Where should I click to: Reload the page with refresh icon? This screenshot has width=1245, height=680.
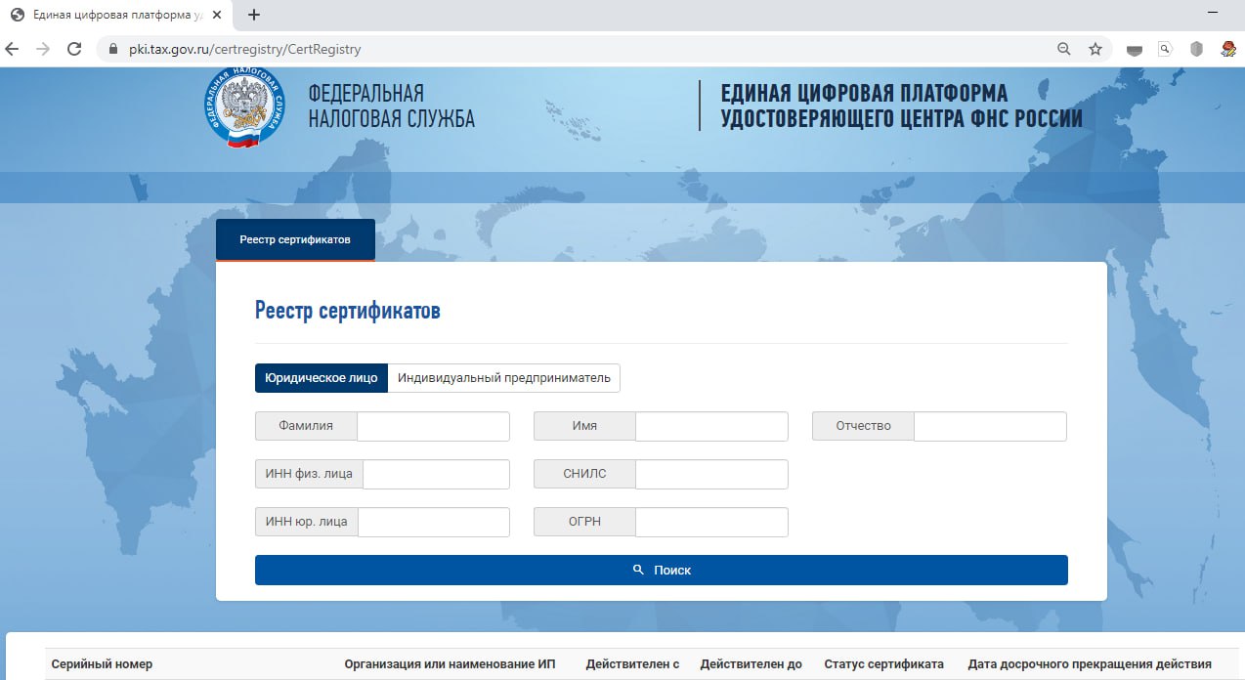click(x=74, y=49)
